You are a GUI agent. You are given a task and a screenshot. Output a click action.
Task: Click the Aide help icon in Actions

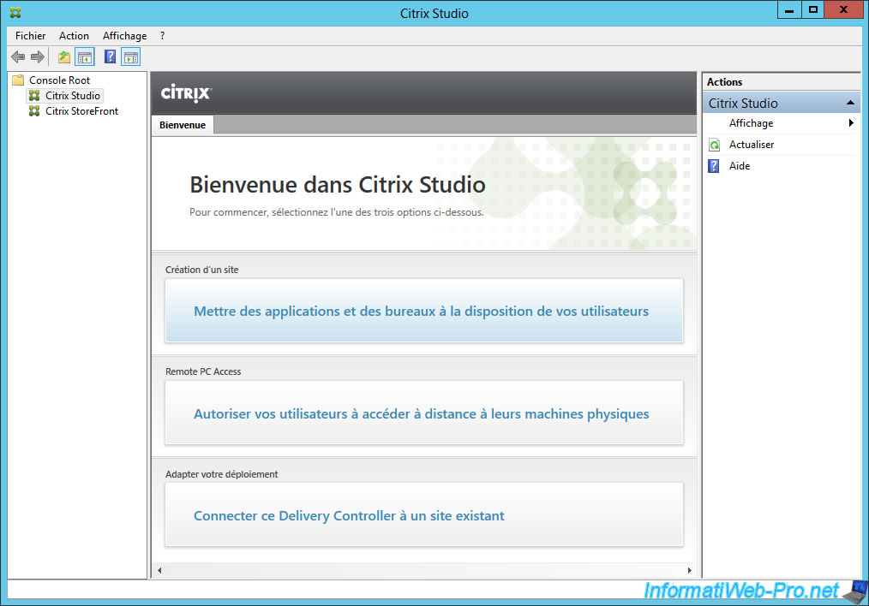(x=714, y=166)
